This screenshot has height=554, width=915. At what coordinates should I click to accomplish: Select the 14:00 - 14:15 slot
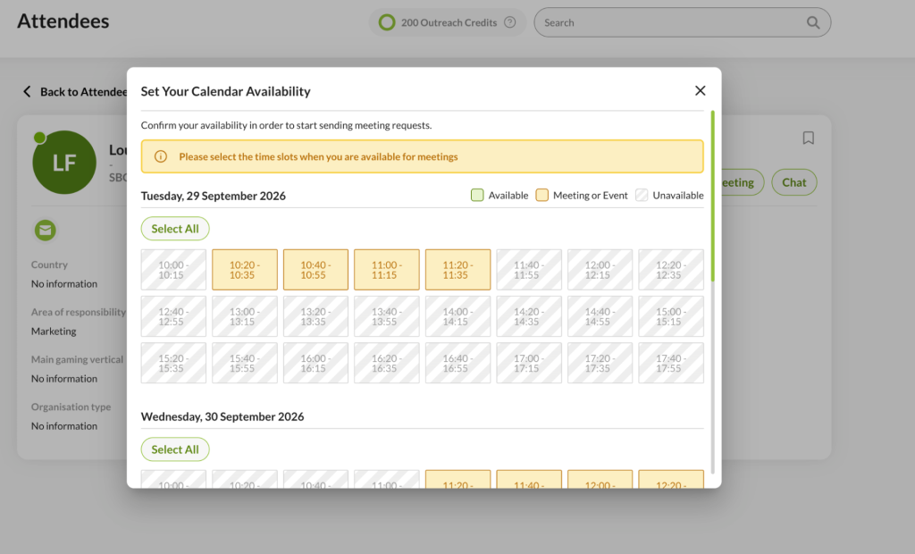click(458, 316)
